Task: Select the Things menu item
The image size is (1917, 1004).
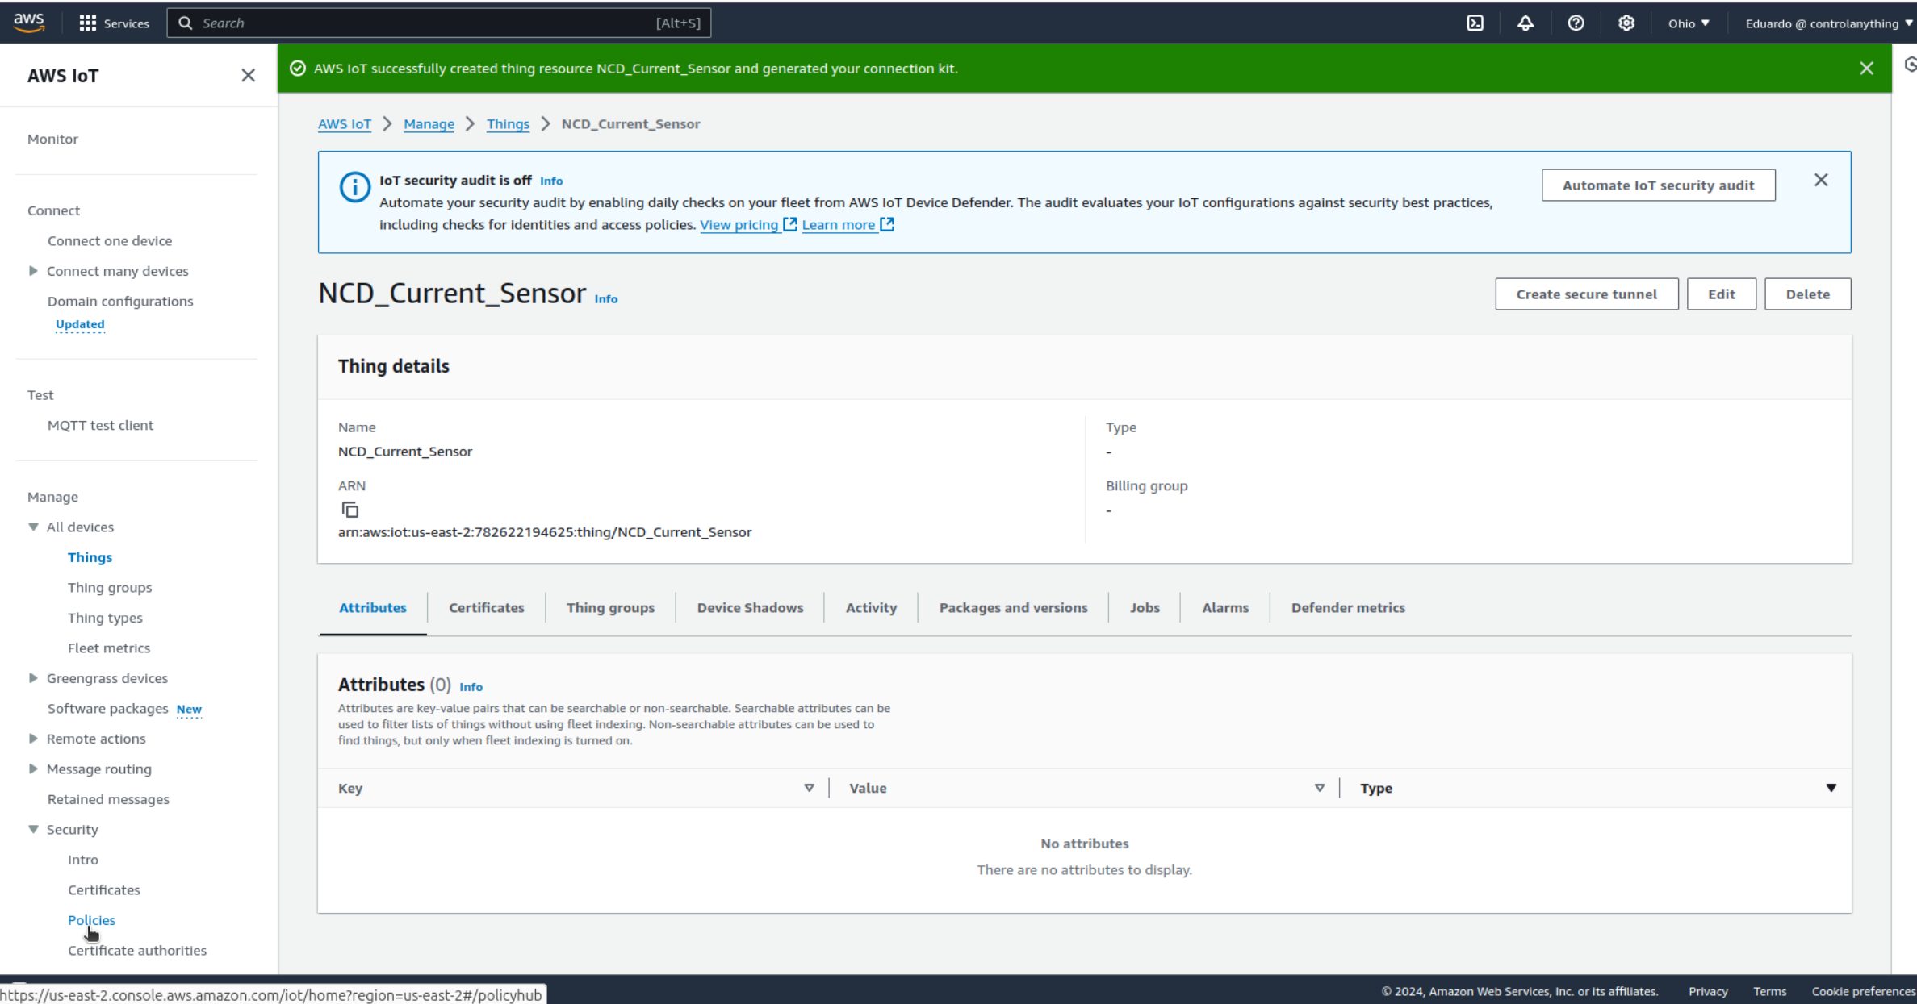Action: click(x=90, y=556)
